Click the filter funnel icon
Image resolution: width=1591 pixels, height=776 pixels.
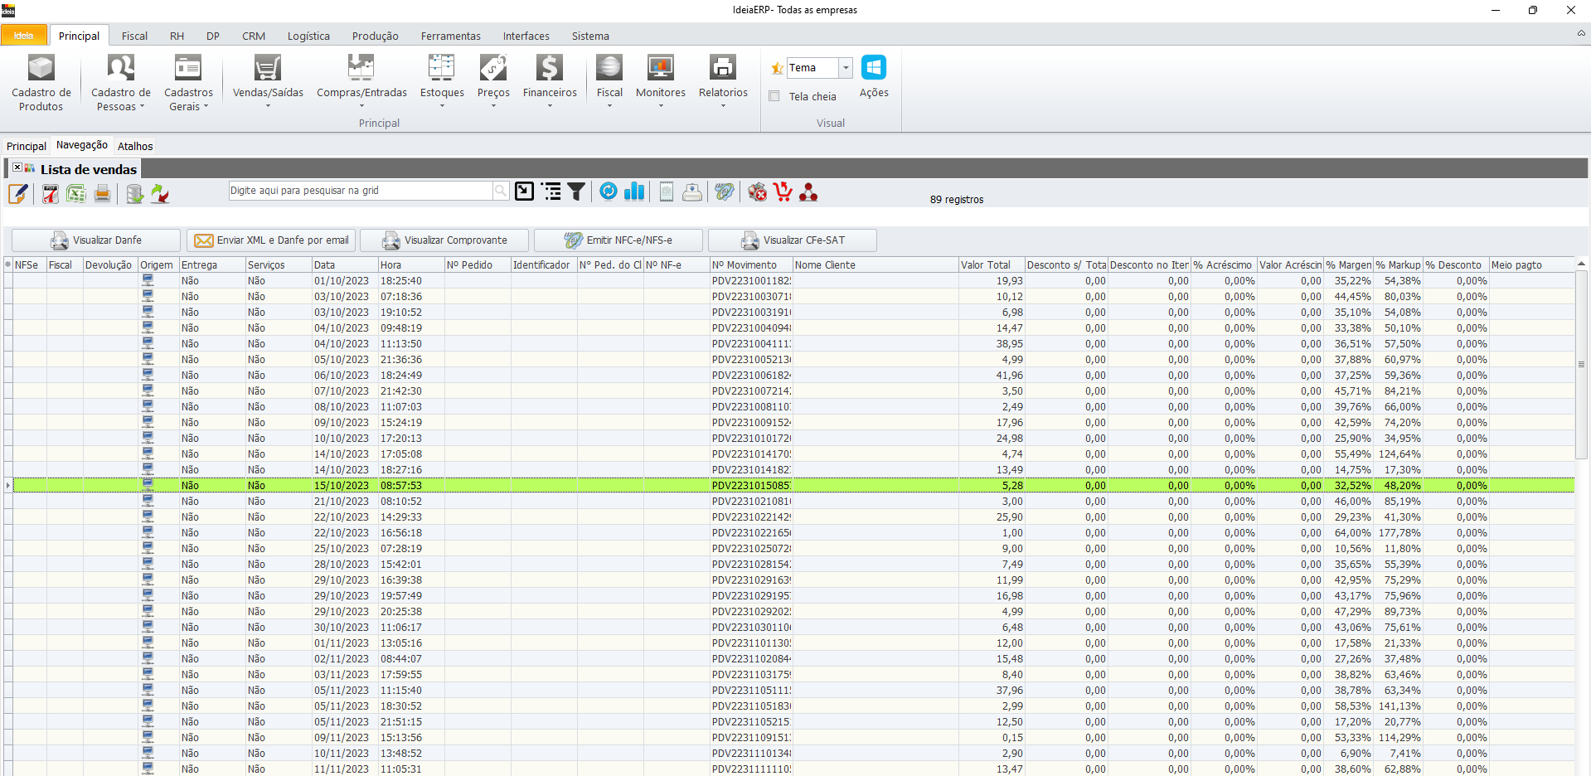coord(576,192)
